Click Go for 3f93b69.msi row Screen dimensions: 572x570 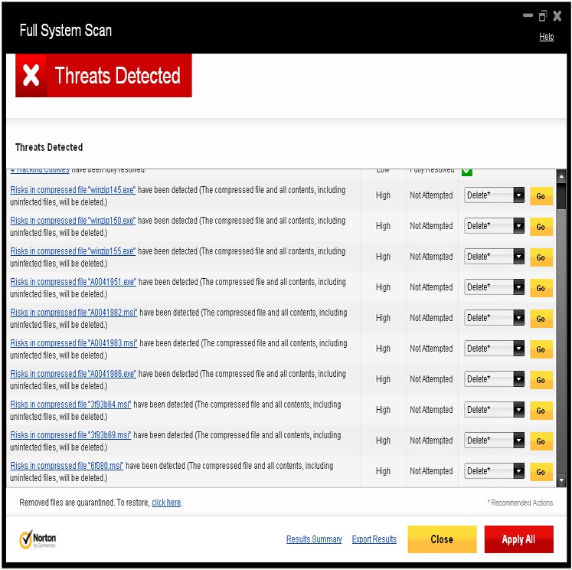(541, 441)
